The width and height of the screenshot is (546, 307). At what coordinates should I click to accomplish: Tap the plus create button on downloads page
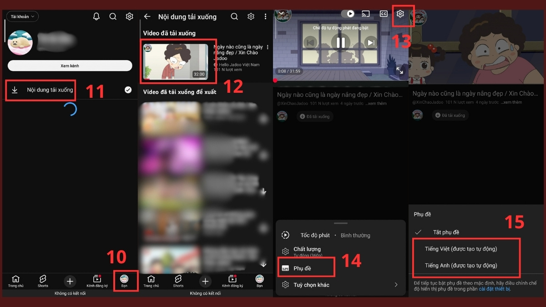[205, 281]
